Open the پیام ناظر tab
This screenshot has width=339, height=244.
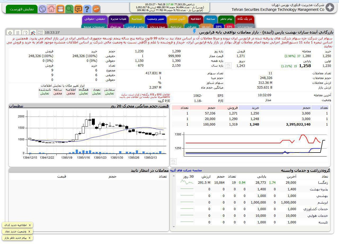tap(226, 19)
